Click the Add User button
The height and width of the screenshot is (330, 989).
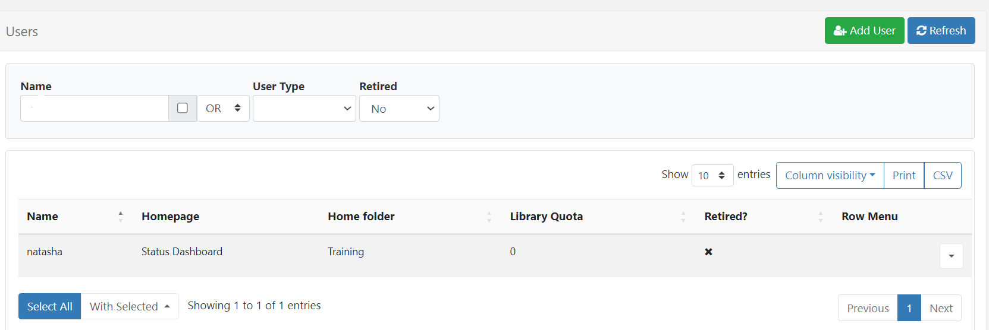[864, 31]
